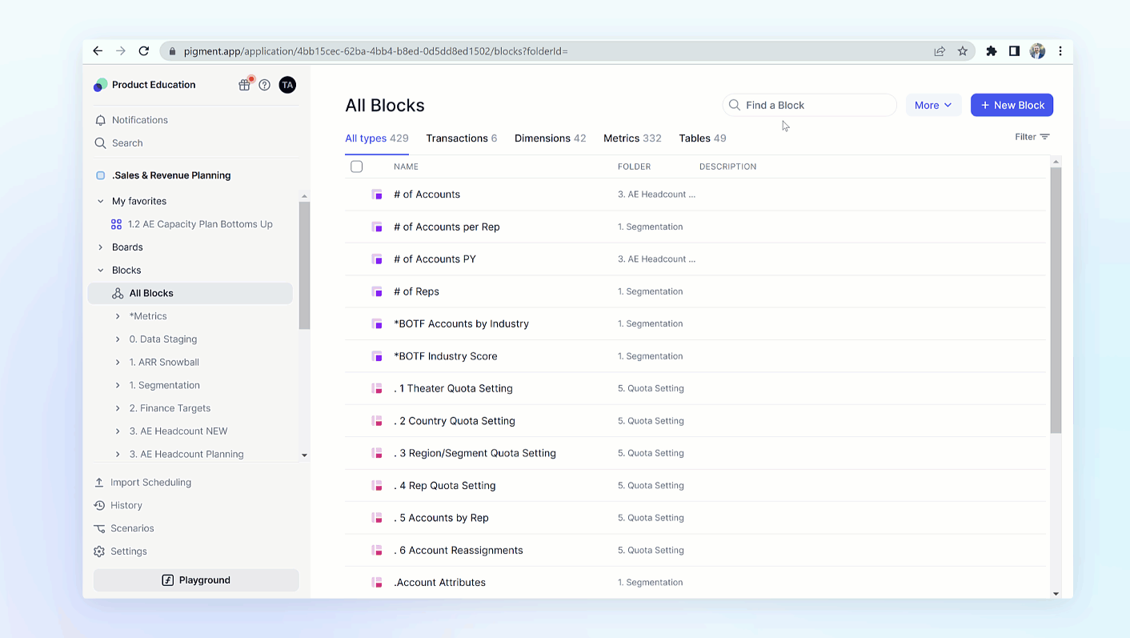This screenshot has width=1130, height=638.
Task: Click the sidebar vertical scrollbar thumb
Action: (304, 266)
